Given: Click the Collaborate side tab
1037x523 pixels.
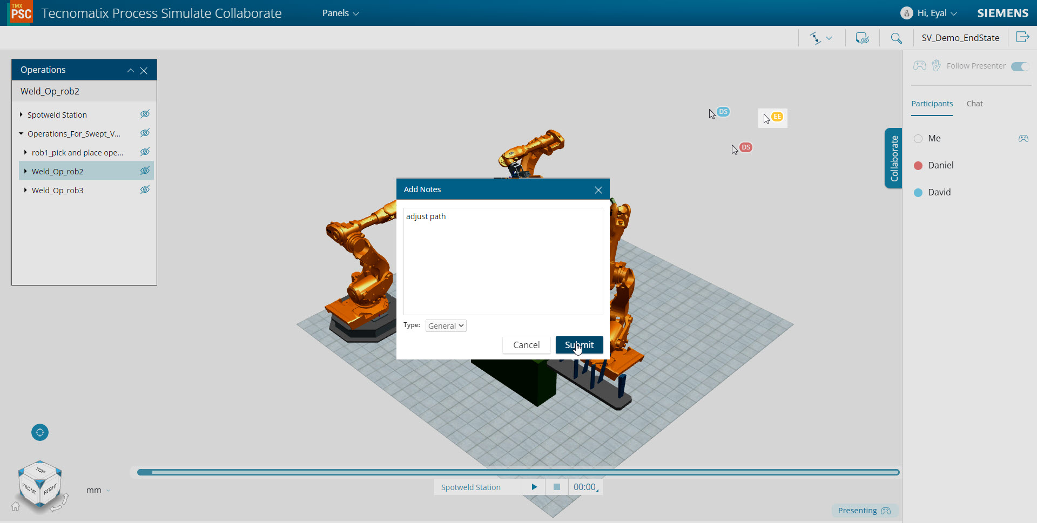Looking at the screenshot, I should click(x=893, y=158).
